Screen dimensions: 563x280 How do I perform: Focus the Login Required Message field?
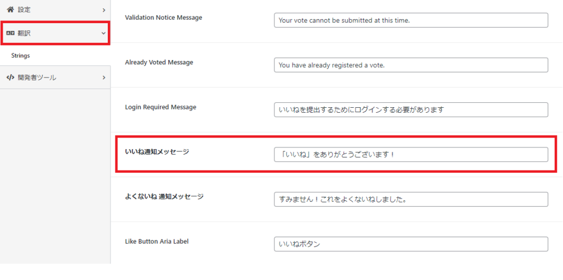411,109
